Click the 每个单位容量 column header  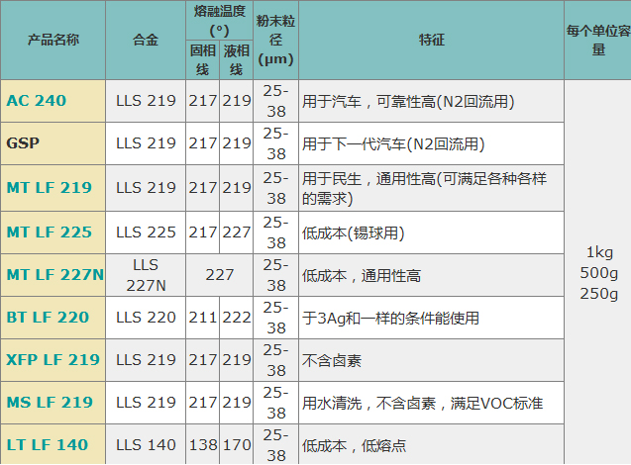pos(597,40)
